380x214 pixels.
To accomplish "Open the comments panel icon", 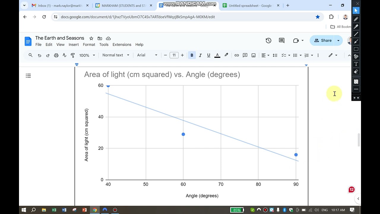I will pyautogui.click(x=282, y=40).
